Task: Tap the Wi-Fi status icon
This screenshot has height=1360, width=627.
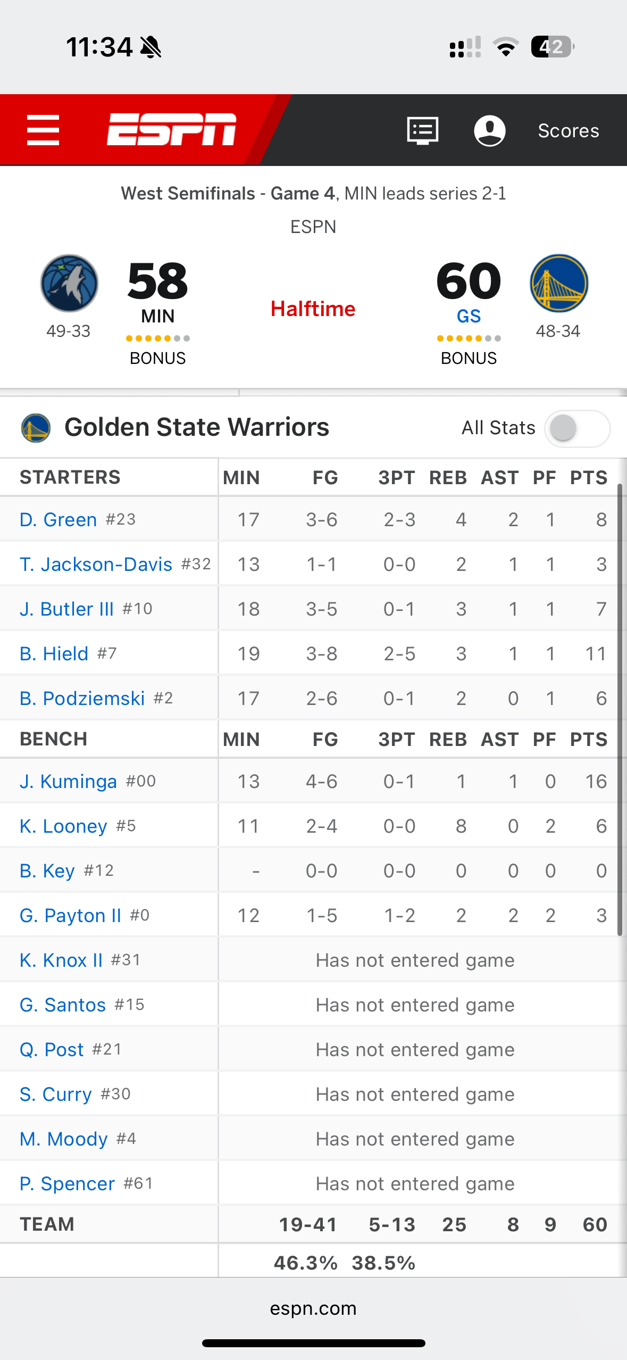Action: [x=506, y=47]
